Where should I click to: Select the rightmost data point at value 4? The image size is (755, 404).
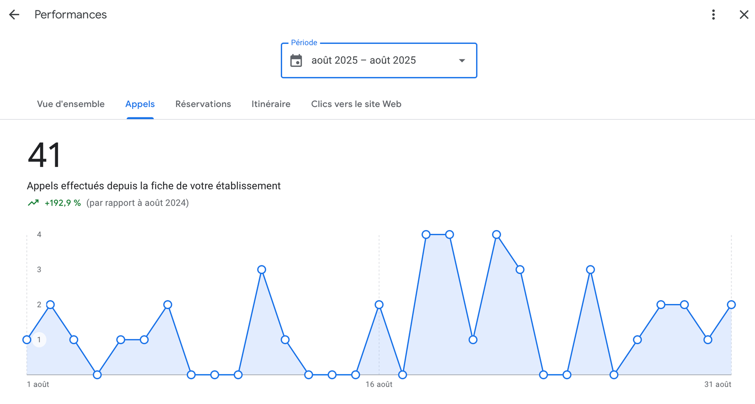tap(496, 234)
